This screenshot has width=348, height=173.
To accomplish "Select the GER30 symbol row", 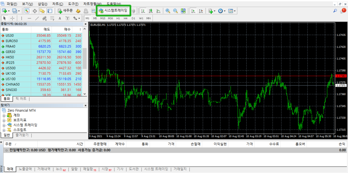I will 41,51.
